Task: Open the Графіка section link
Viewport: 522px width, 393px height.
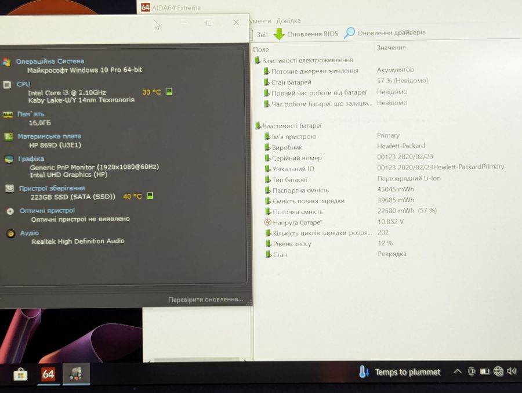Action: [x=31, y=159]
